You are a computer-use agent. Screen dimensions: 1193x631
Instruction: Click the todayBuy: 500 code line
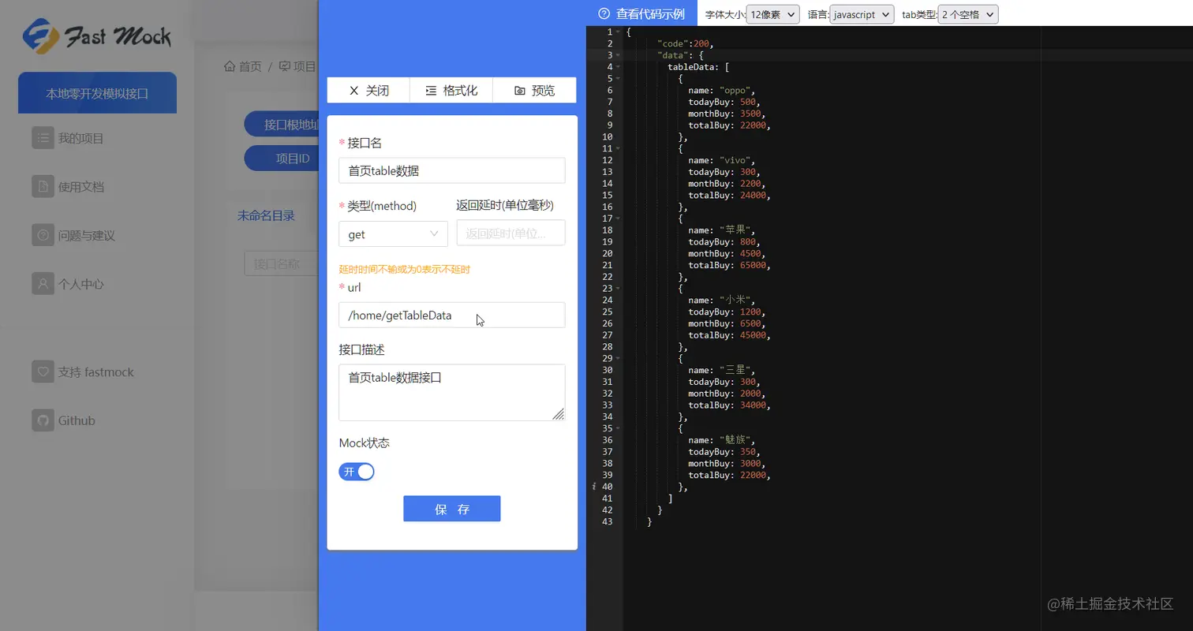[x=724, y=102]
